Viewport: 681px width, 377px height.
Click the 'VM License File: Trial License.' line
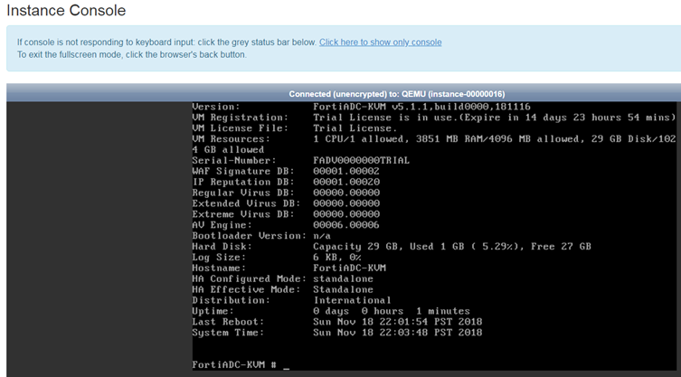[x=295, y=128]
